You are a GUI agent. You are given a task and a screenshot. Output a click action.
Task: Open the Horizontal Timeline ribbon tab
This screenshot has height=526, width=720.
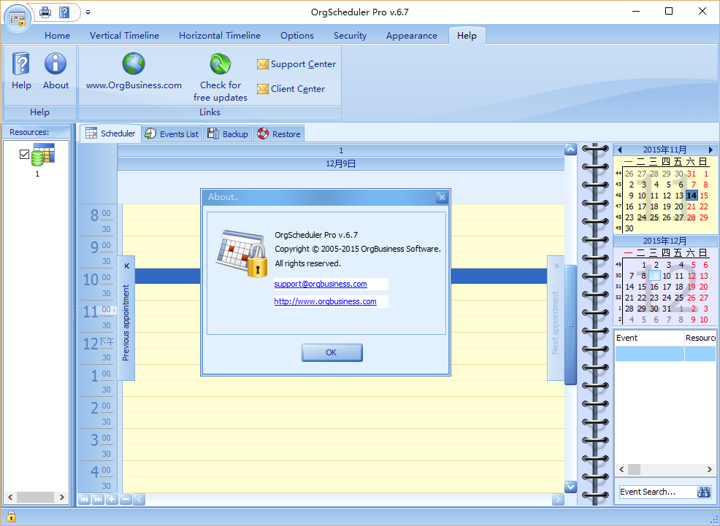(220, 36)
